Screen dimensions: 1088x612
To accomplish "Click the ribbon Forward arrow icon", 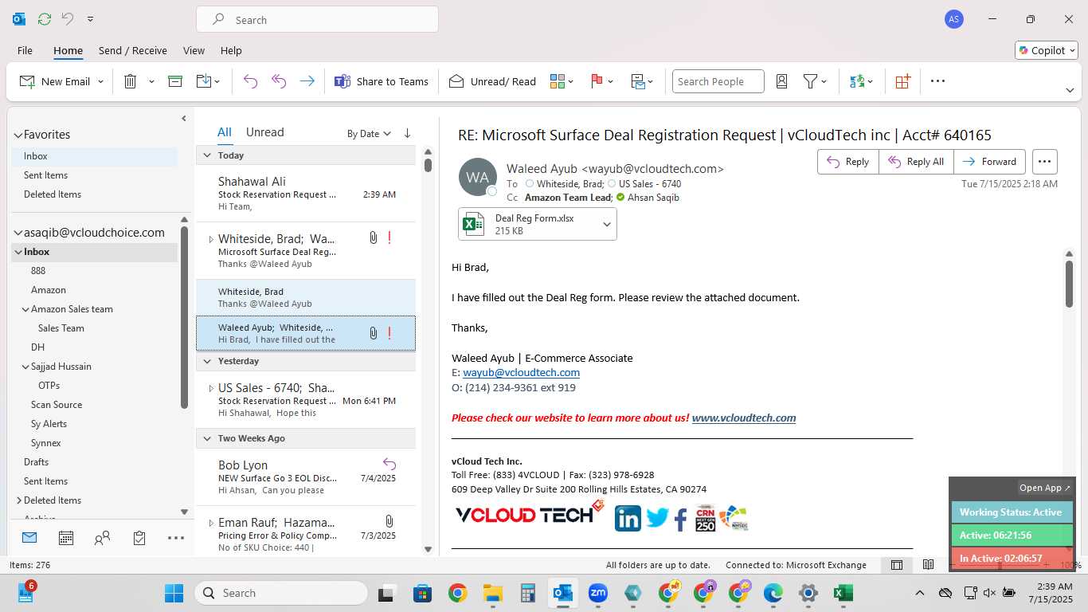I will 307,81.
